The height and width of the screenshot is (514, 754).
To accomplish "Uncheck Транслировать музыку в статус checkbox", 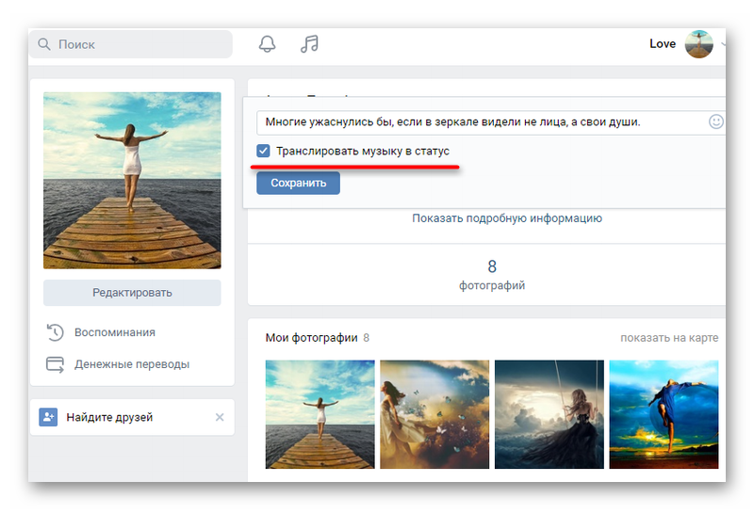I will (263, 151).
